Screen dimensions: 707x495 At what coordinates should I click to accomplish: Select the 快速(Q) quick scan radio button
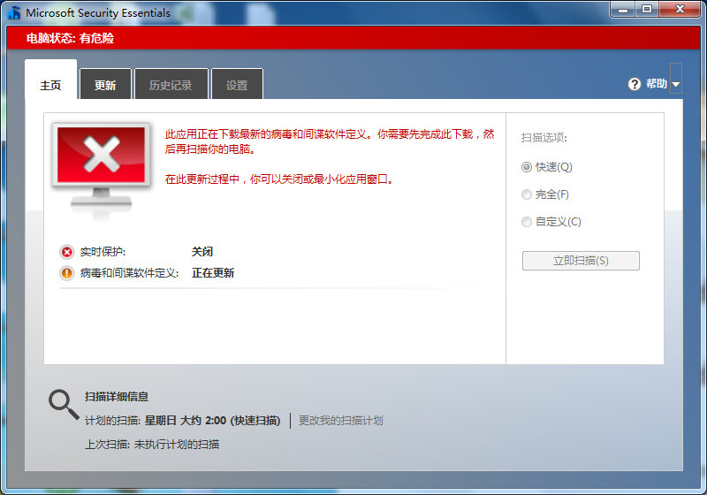(527, 167)
